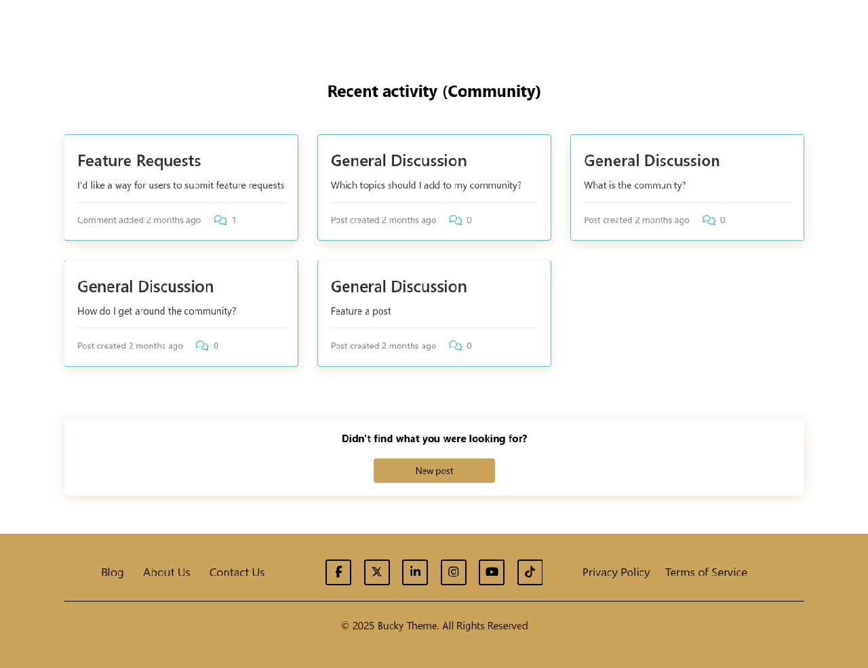Click comment icon on 'Feature a post' card
Screen dimensions: 868x668
(x=456, y=346)
